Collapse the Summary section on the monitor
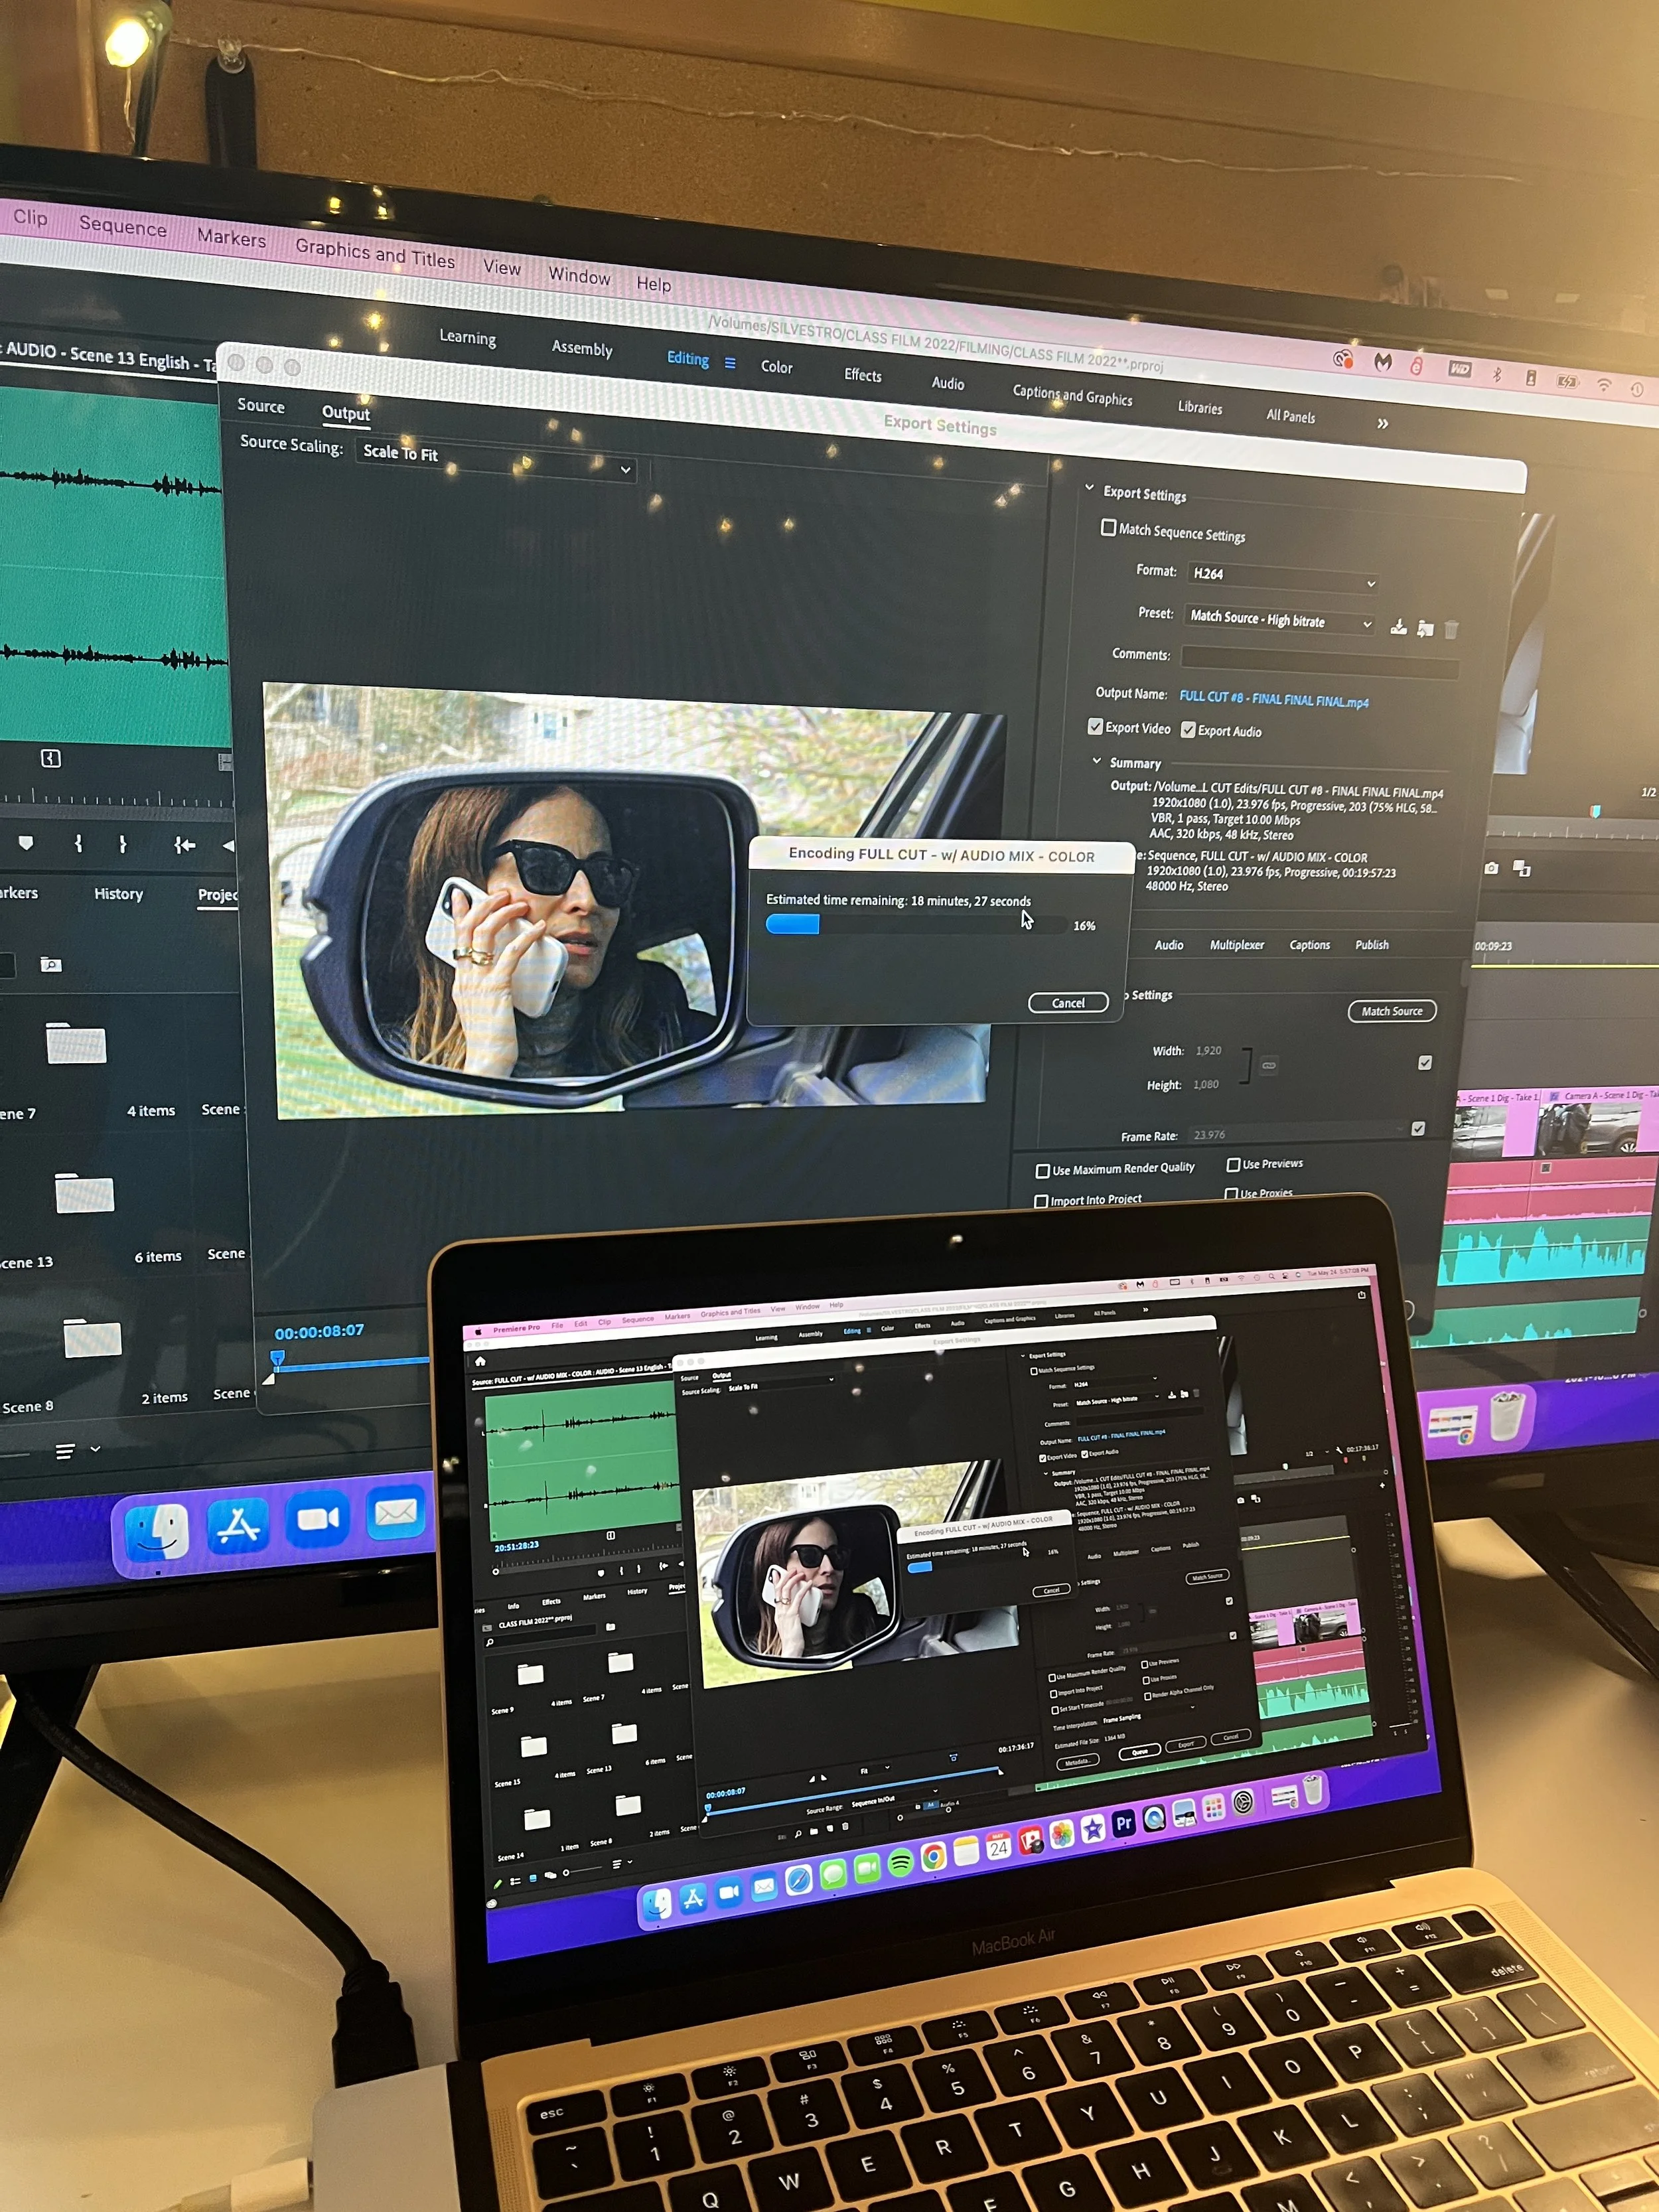Viewport: 1659px width, 2212px height. (1096, 760)
